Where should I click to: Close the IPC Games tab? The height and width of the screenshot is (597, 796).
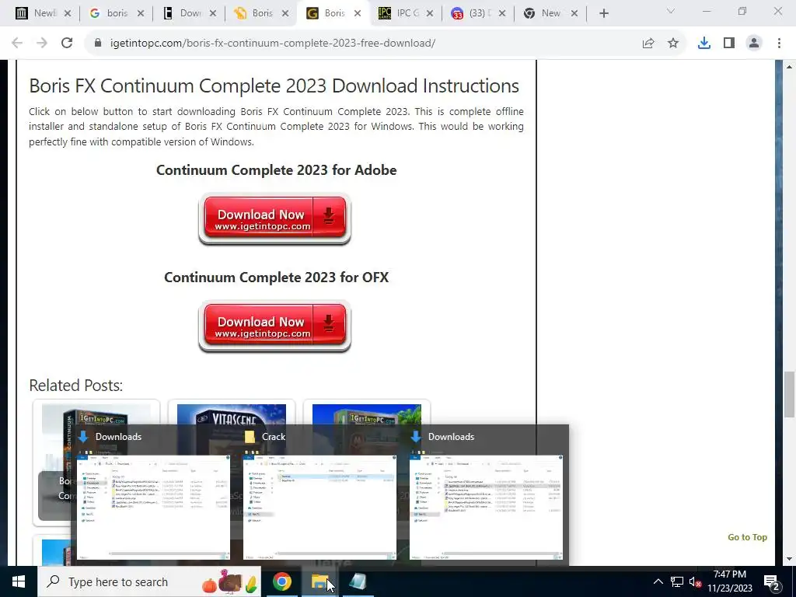pyautogui.click(x=430, y=13)
